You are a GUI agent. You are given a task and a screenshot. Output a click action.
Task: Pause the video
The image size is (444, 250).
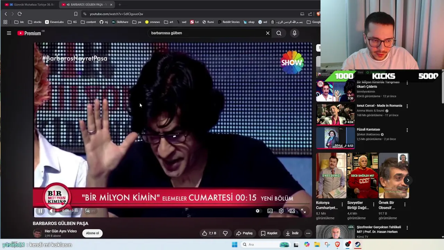(40, 211)
